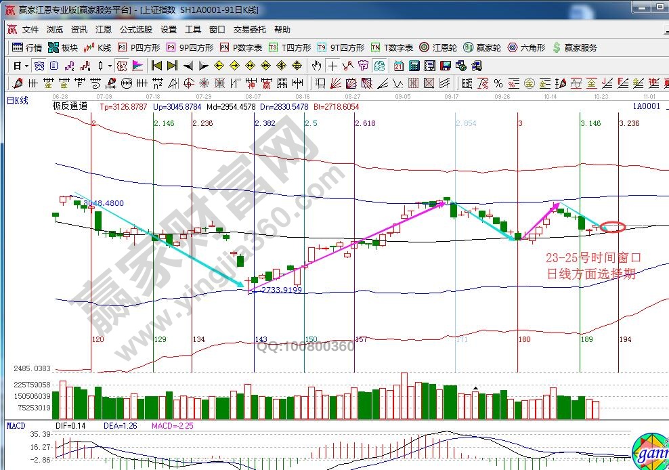Expand the 日 period dropdown arrow
This screenshot has height=470, width=669.
26,66
